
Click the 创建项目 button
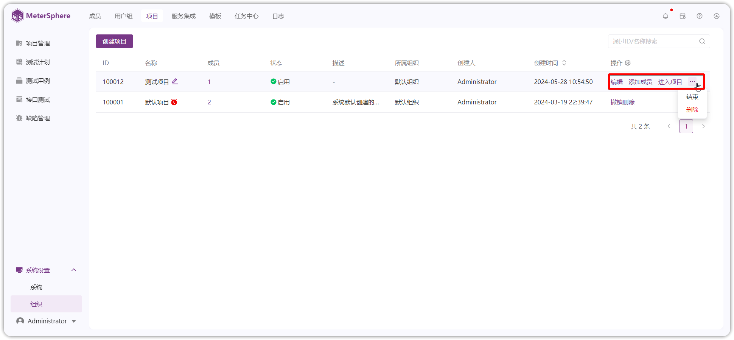114,41
